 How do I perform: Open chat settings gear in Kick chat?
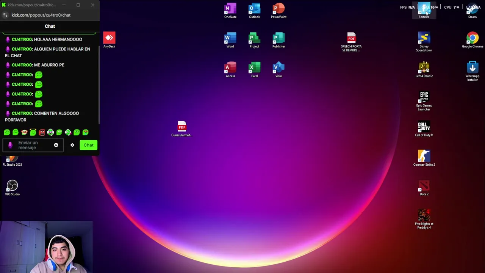(x=72, y=145)
